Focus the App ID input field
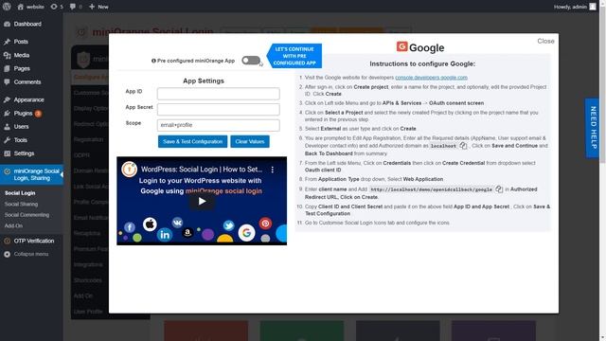The image size is (606, 341). click(x=219, y=94)
